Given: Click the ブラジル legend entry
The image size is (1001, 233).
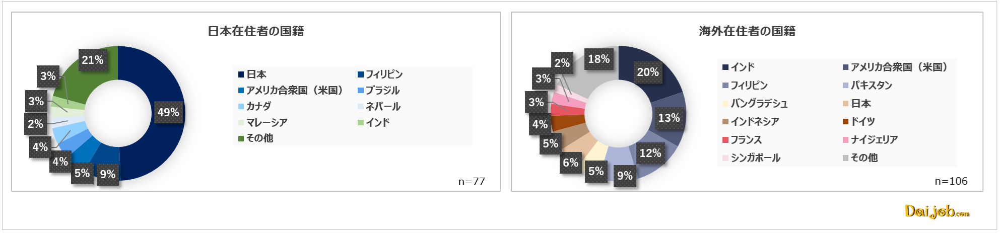Looking at the screenshot, I should [379, 91].
